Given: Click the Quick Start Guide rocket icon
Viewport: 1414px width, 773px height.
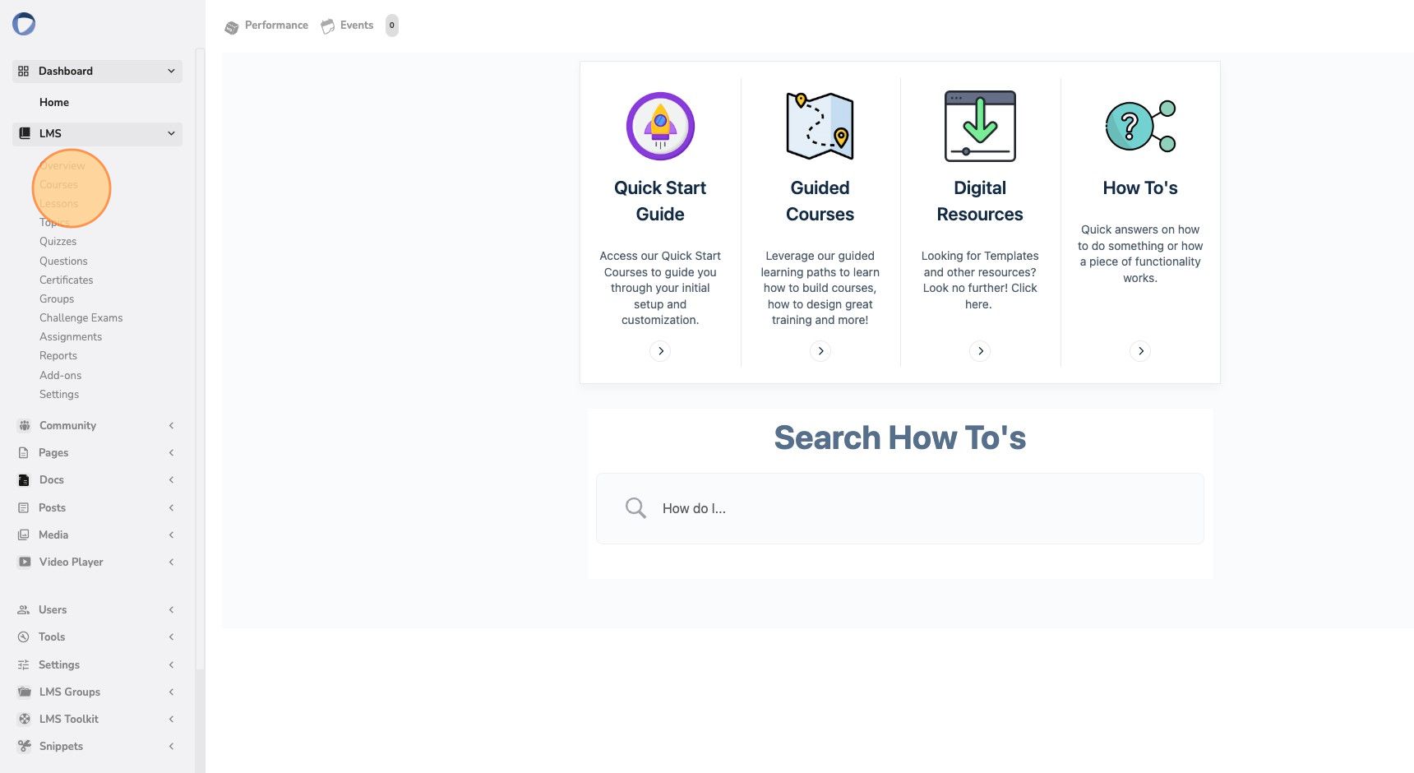Looking at the screenshot, I should [660, 127].
